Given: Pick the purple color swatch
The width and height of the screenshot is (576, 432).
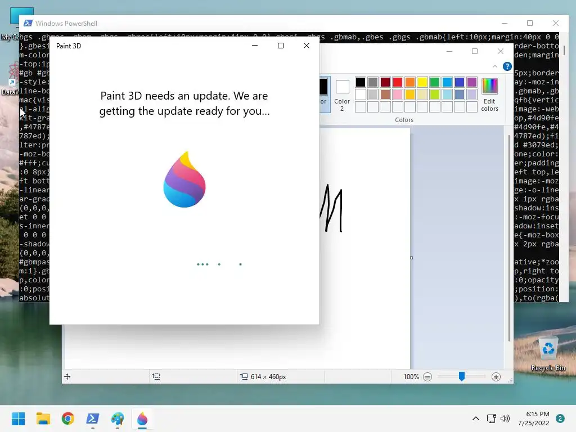Looking at the screenshot, I should (472, 82).
